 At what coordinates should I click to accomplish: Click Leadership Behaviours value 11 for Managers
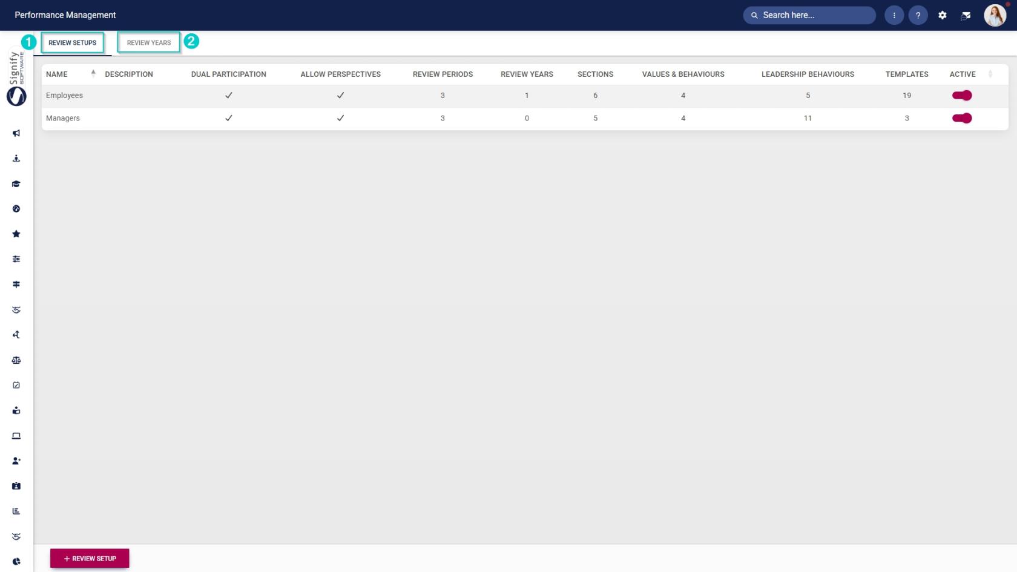808,118
